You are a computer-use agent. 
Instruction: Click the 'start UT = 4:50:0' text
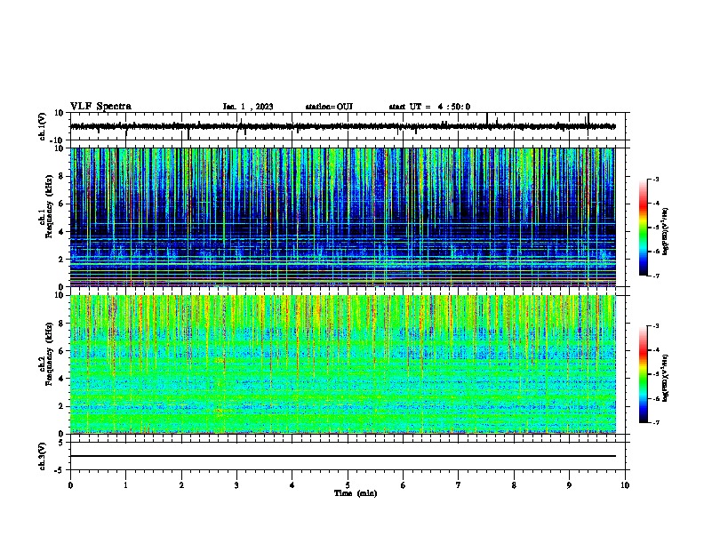click(x=429, y=107)
